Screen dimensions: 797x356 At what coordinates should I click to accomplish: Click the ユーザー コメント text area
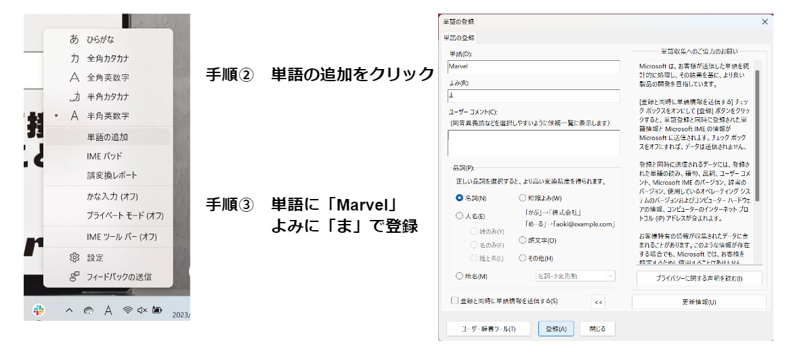pos(534,143)
